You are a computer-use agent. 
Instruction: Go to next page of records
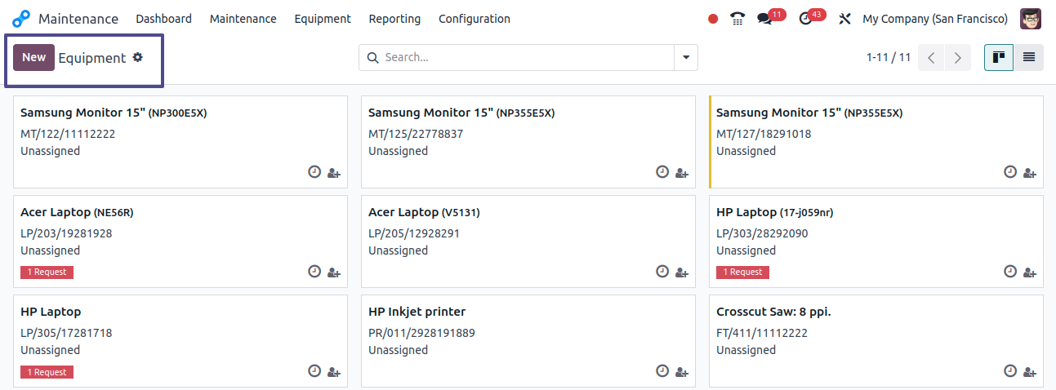pyautogui.click(x=957, y=58)
